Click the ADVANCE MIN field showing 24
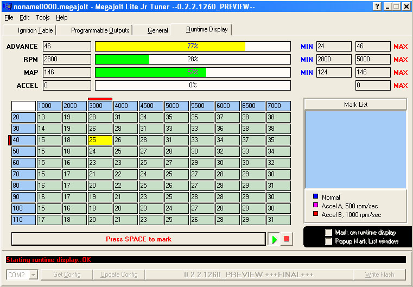The image size is (413, 287). (334, 46)
